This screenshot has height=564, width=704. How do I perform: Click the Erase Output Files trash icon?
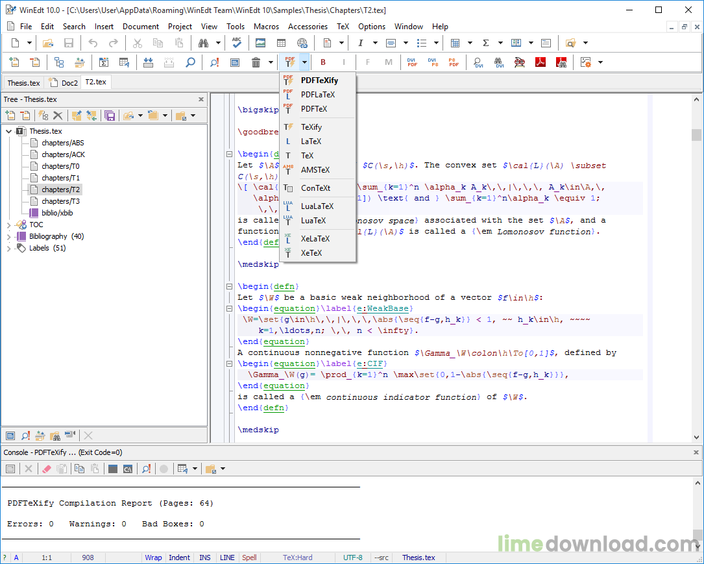coord(256,62)
